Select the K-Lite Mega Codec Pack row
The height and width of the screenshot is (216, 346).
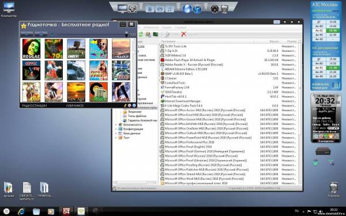(x=228, y=105)
